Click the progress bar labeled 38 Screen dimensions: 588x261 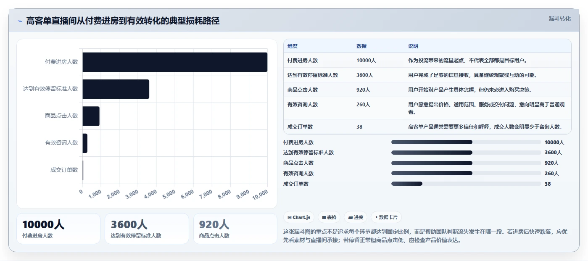[466, 184]
